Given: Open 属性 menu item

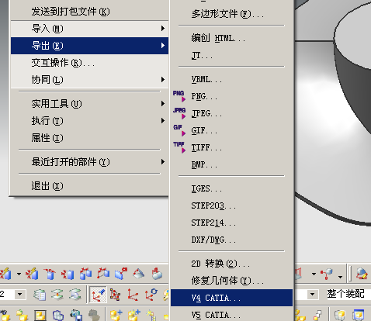Looking at the screenshot, I should click(89, 138).
